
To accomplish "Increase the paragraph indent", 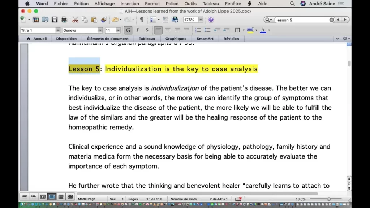I will click(226, 30).
